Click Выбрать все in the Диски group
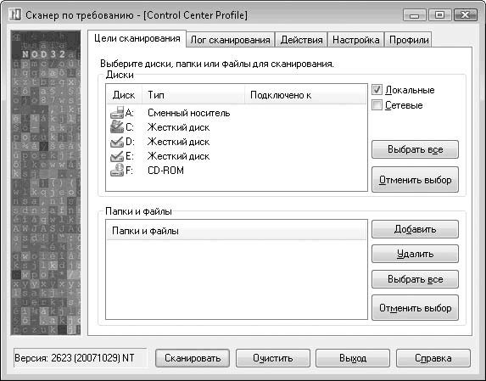Screen dimensions: 486x381 pos(415,149)
